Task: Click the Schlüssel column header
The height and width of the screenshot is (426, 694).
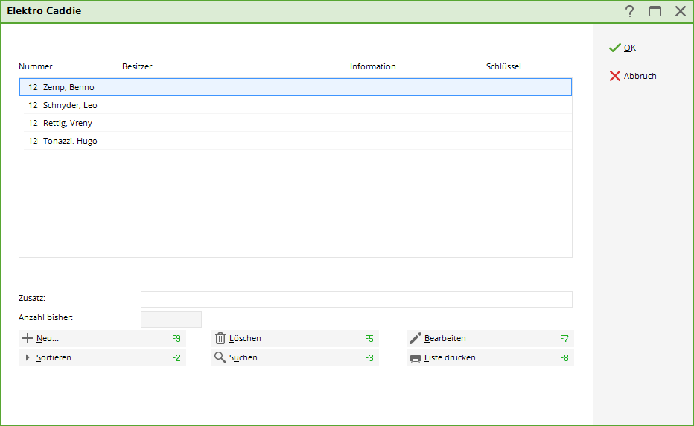Action: point(503,66)
